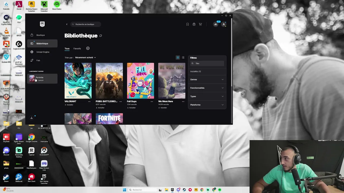Open Spotify from the taskbar
The height and width of the screenshot is (193, 344).
tap(220, 190)
